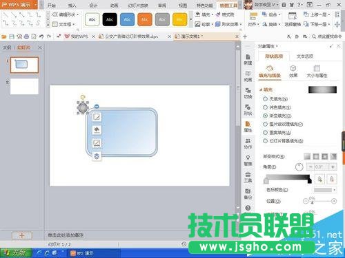Switch to the 文本选项 tab

305,56
